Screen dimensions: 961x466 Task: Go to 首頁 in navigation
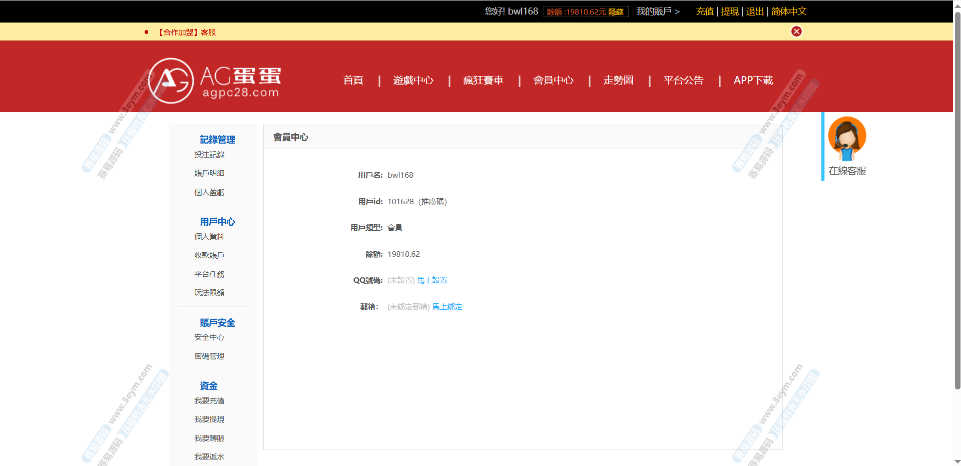tap(353, 80)
